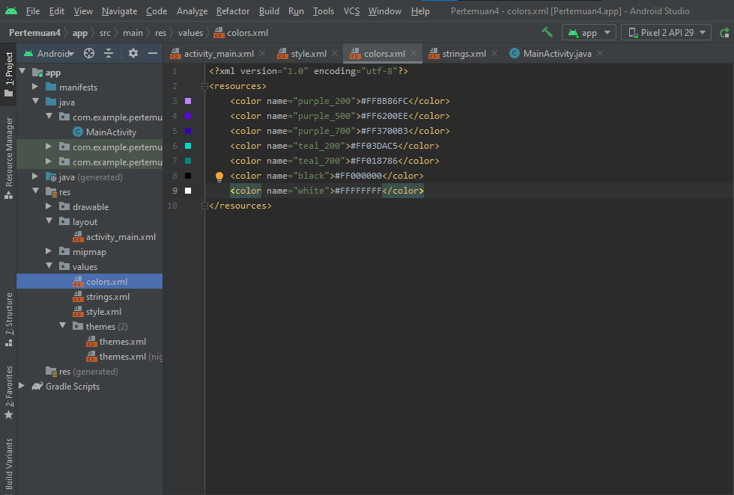Expand the Gradle Scripts node

22,386
